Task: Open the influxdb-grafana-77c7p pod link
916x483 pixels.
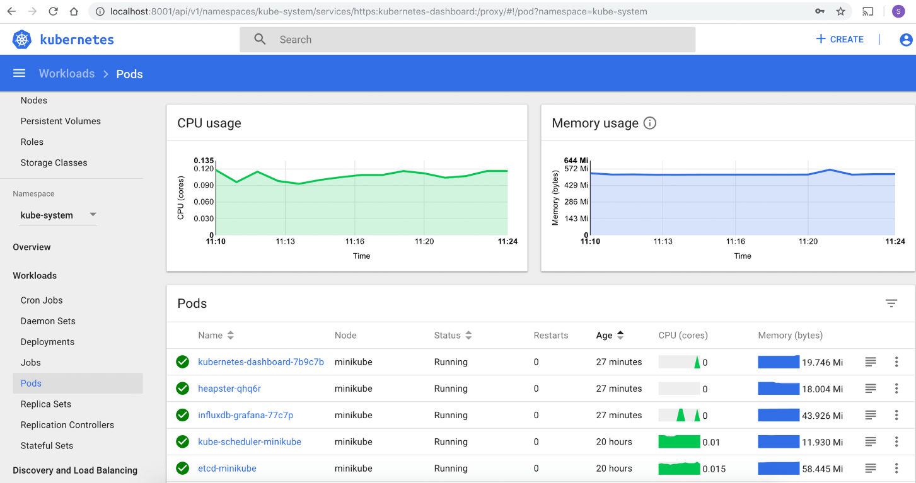Action: pos(246,415)
